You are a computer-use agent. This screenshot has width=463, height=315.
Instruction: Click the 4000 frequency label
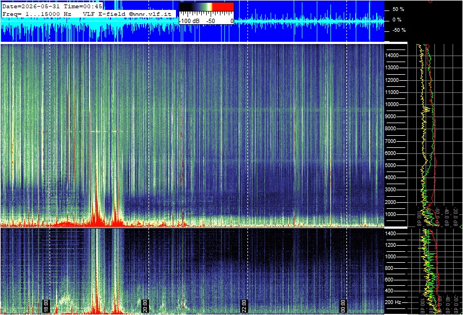coord(390,178)
